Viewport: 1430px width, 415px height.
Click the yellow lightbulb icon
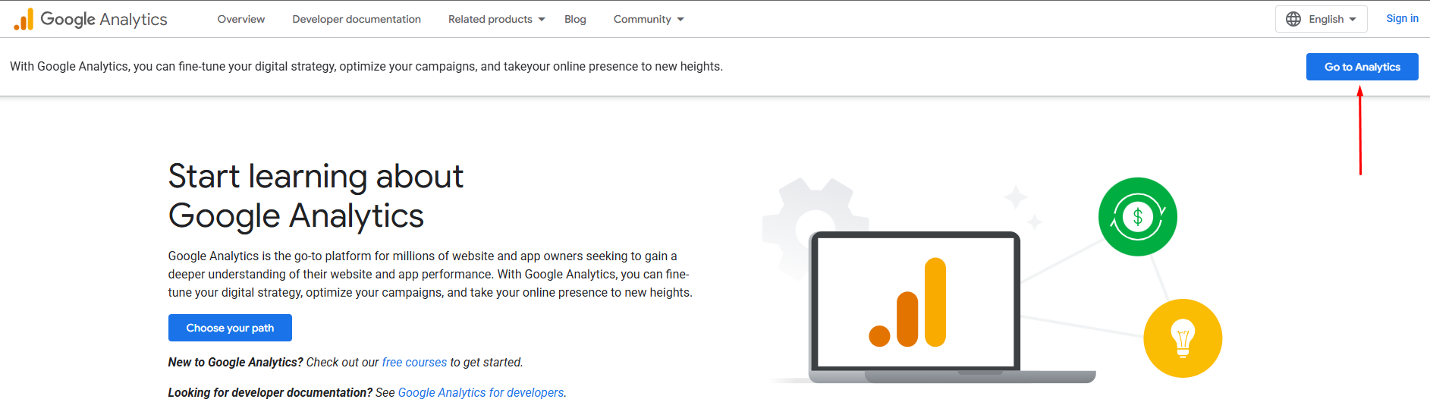tap(1183, 338)
